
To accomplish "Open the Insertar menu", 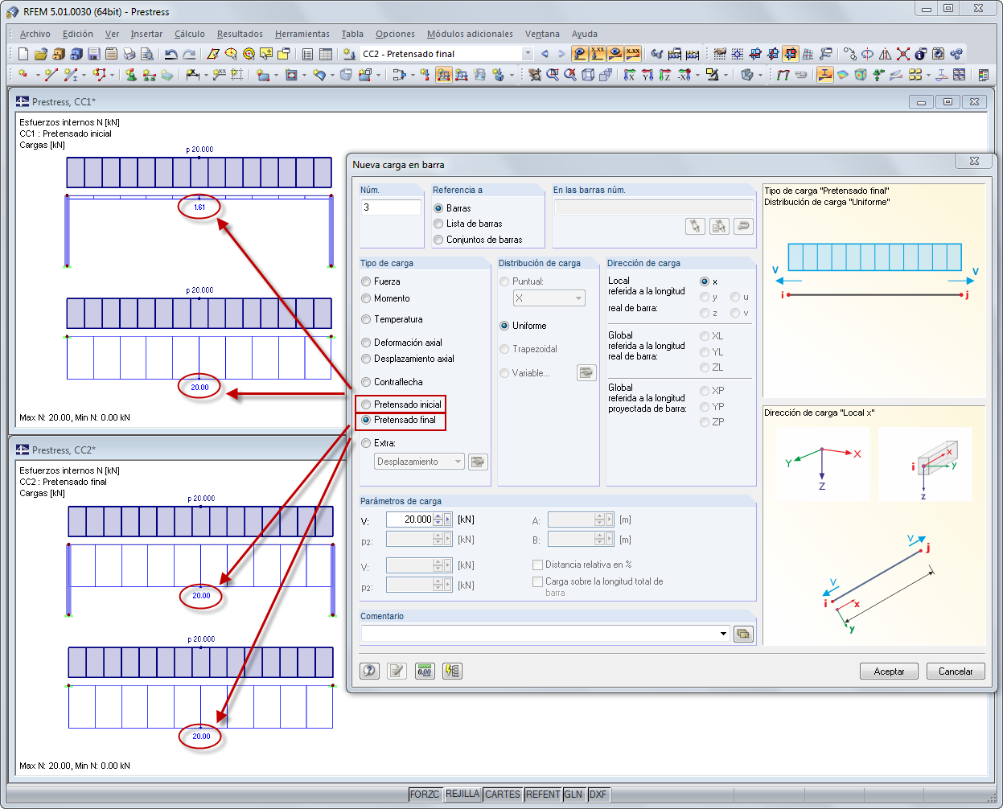I will point(146,34).
